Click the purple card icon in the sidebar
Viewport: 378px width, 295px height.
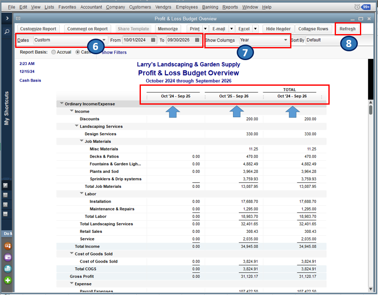click(8, 257)
